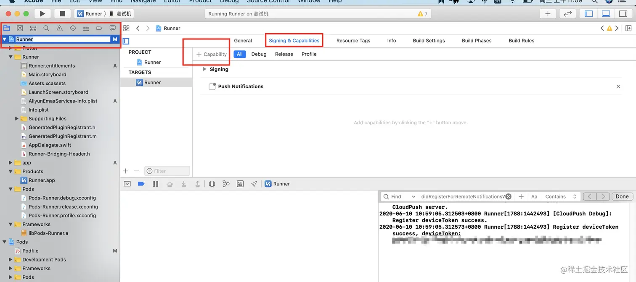Click the Step into button

pos(184,184)
